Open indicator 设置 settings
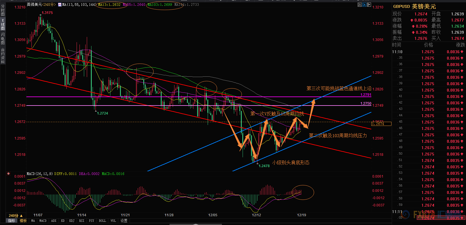Viewport: 466px width, 225px height. (x=124, y=221)
